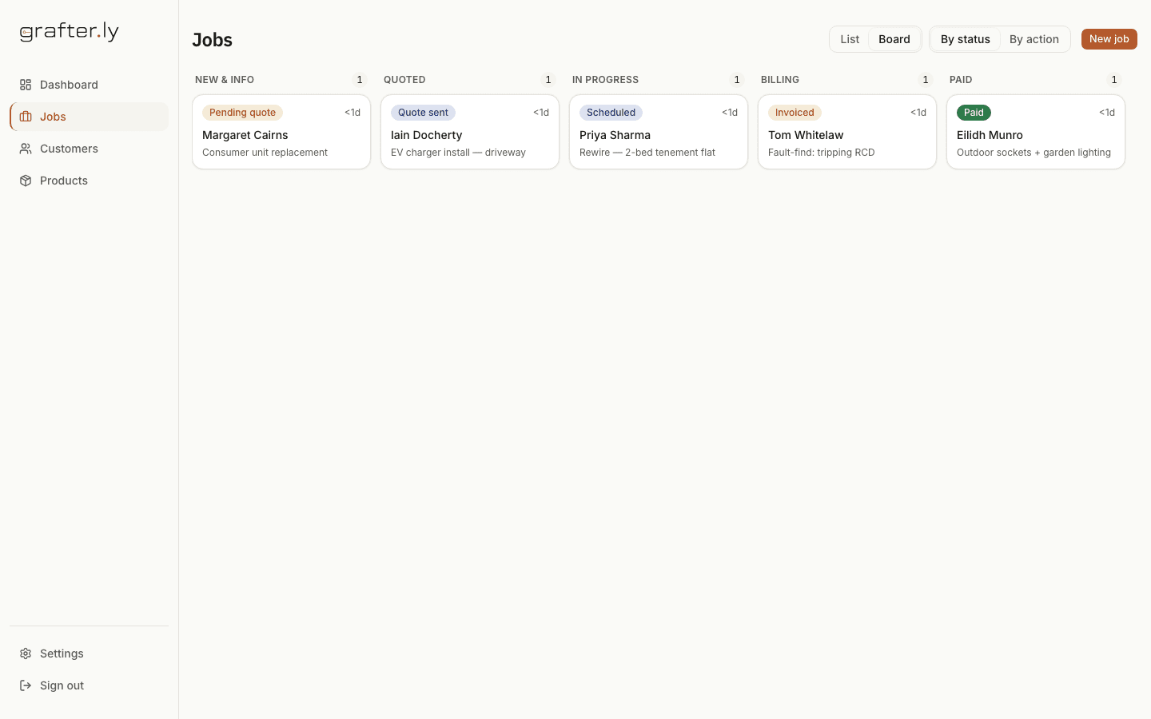1151x719 pixels.
Task: Group jobs by status
Action: [966, 39]
